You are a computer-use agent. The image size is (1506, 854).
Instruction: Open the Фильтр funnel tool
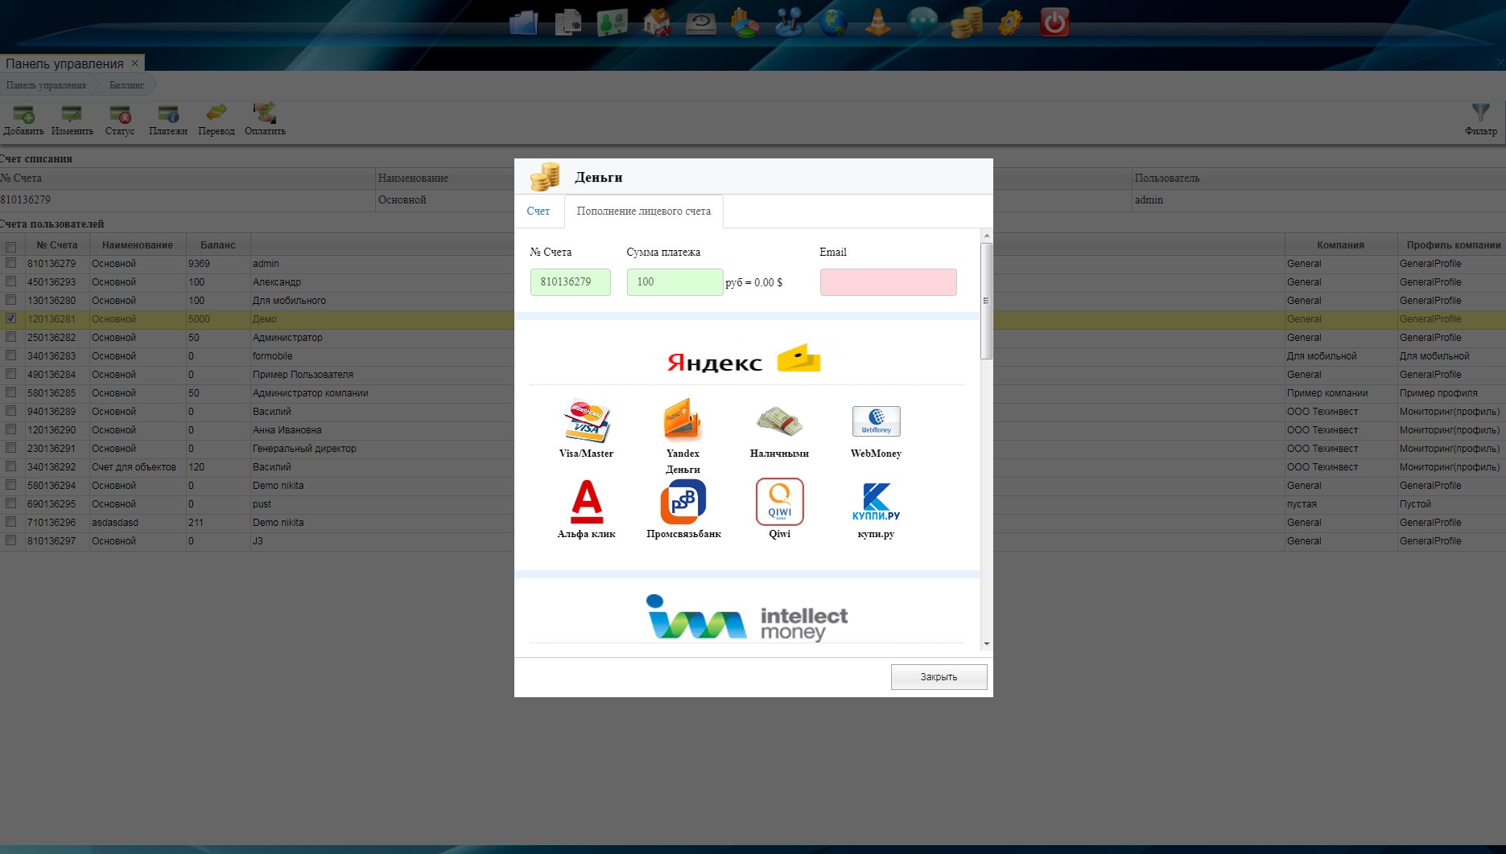(1480, 117)
